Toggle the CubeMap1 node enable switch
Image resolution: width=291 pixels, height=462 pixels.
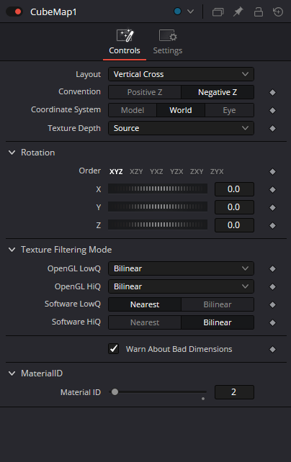click(x=14, y=12)
